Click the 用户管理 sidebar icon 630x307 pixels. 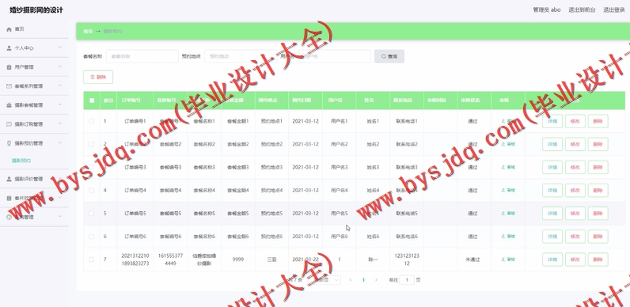9,67
